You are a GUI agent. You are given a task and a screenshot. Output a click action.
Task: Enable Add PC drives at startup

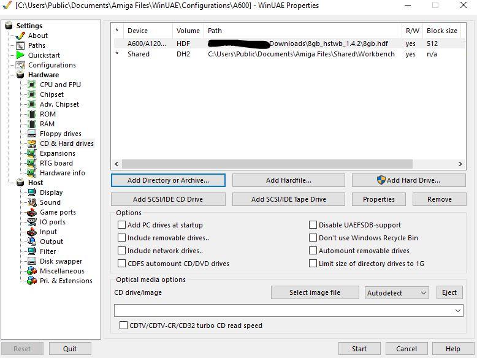(x=121, y=225)
